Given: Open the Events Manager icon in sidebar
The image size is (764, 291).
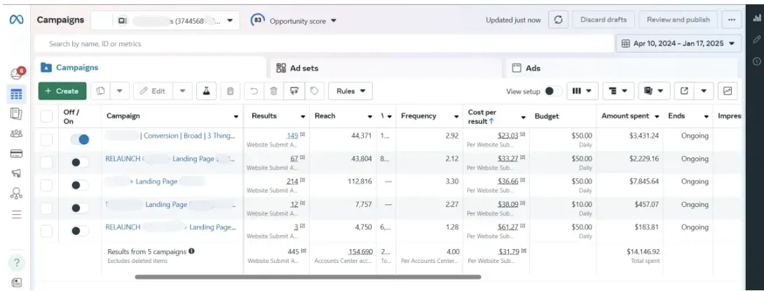Looking at the screenshot, I should [17, 193].
